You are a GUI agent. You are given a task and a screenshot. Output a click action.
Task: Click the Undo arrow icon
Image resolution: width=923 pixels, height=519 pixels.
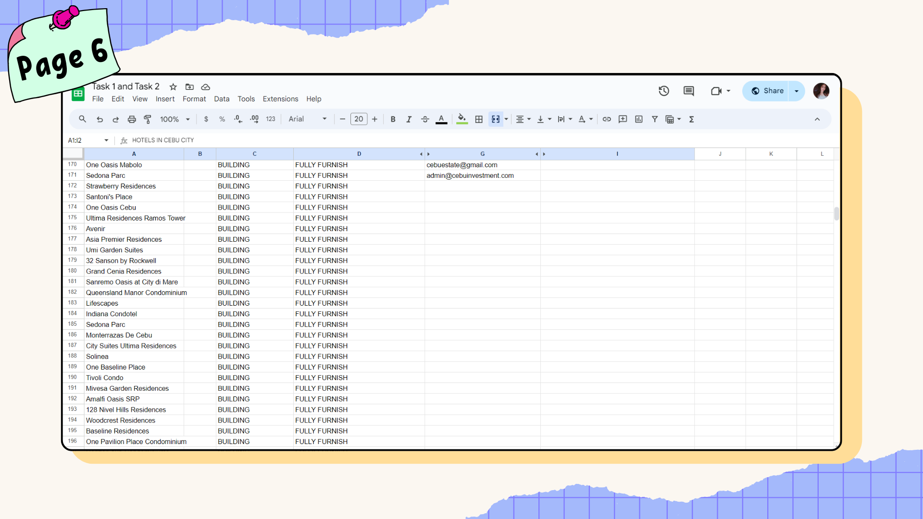point(100,119)
